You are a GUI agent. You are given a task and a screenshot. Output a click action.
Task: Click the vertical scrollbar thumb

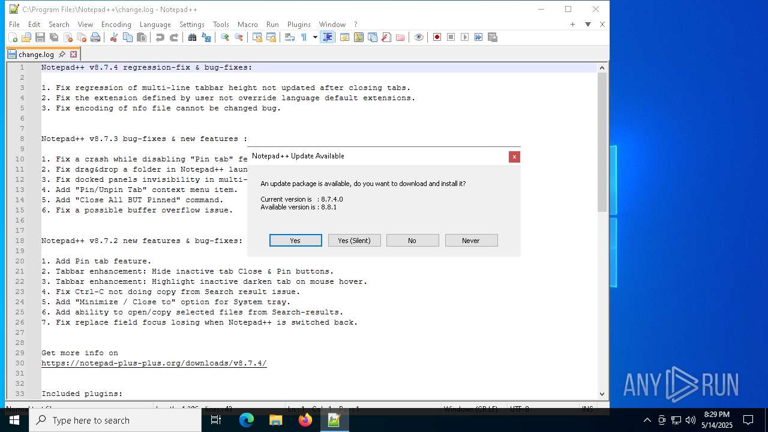point(602,142)
